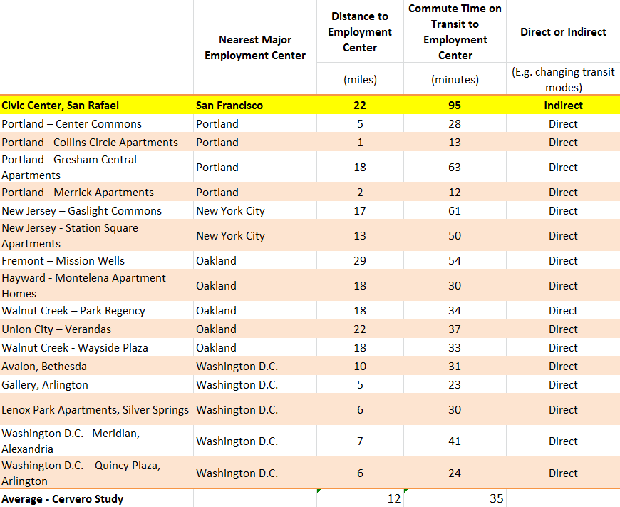Click commute time 41 in Meridian row

coord(455,441)
